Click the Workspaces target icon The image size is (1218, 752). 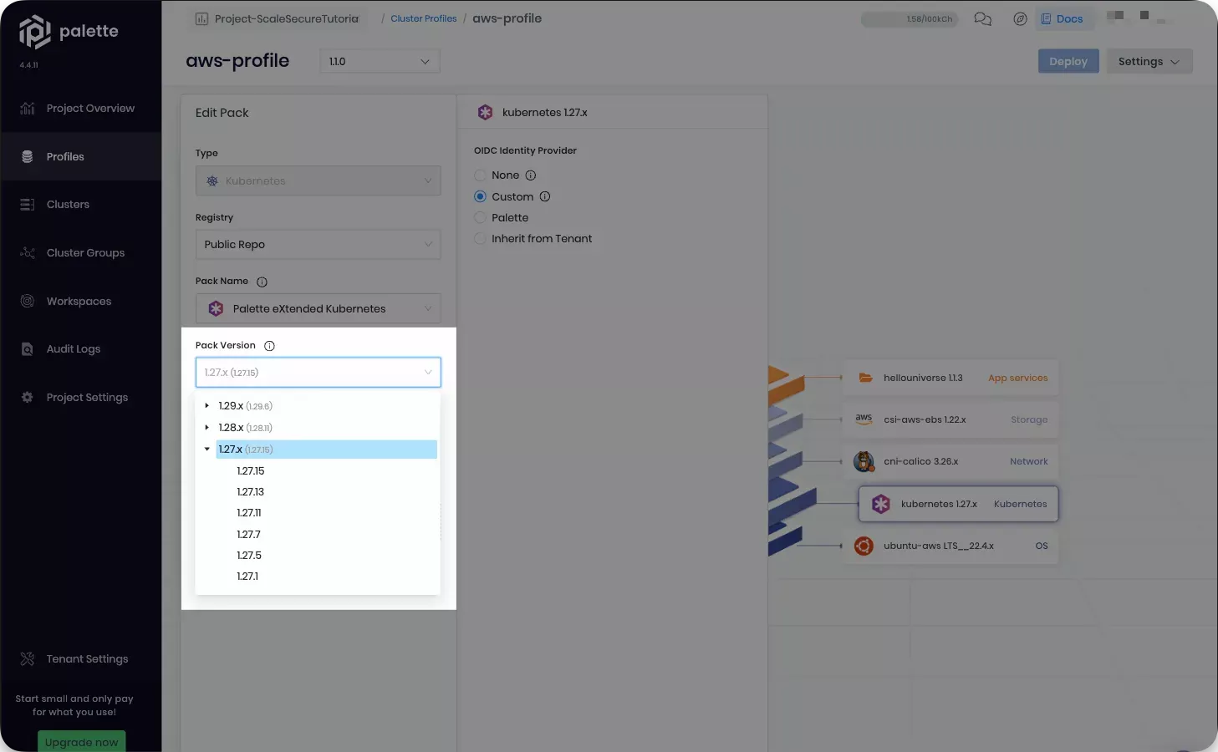click(x=28, y=301)
